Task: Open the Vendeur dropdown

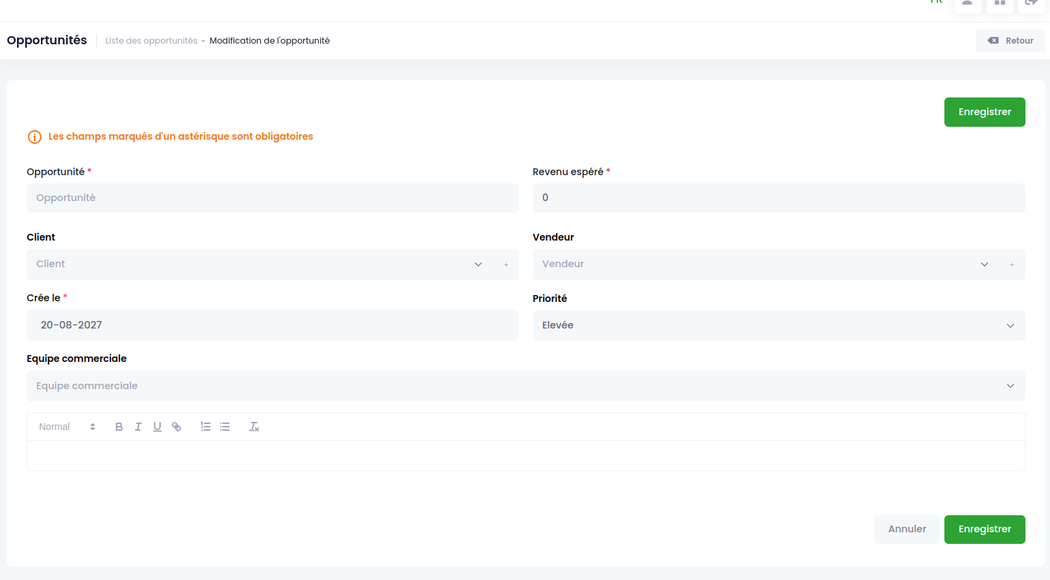Action: pos(767,264)
